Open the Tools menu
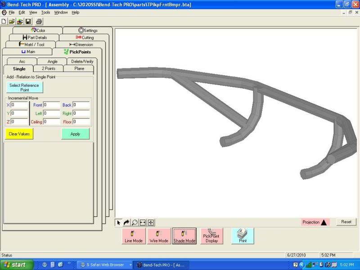Viewport: 360px width, 270px height. [x=45, y=13]
